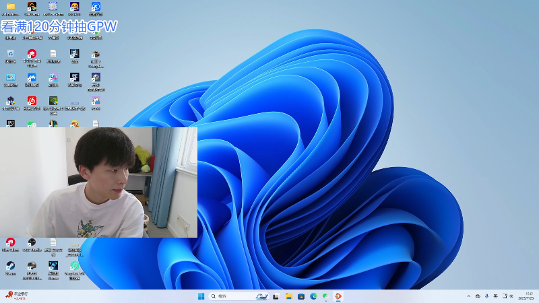Image resolution: width=539 pixels, height=303 pixels.
Task: Open the clock and date in the taskbar
Action: (526, 296)
